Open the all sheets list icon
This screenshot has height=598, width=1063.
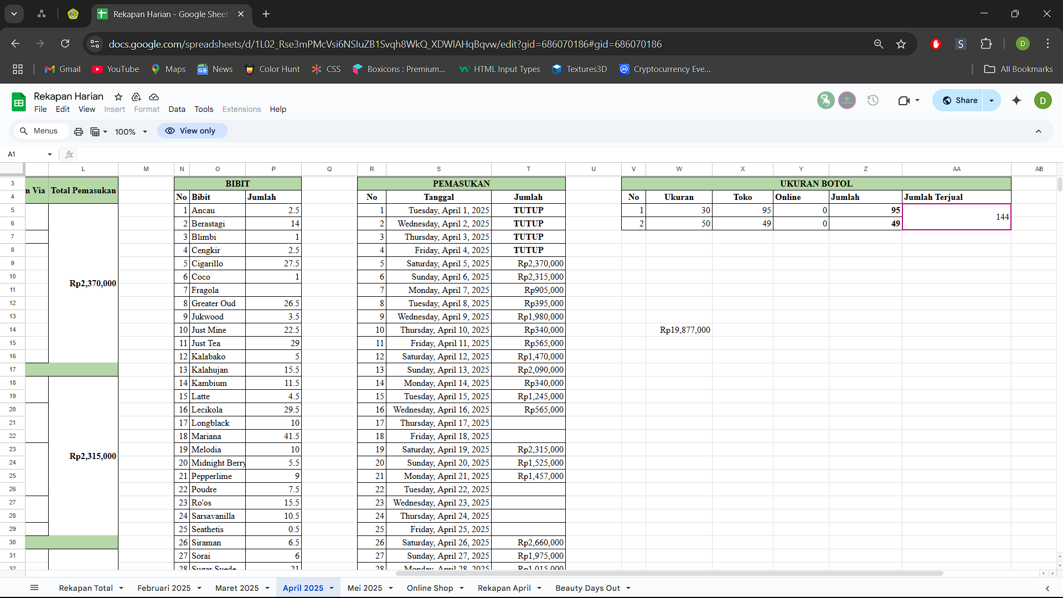(34, 588)
